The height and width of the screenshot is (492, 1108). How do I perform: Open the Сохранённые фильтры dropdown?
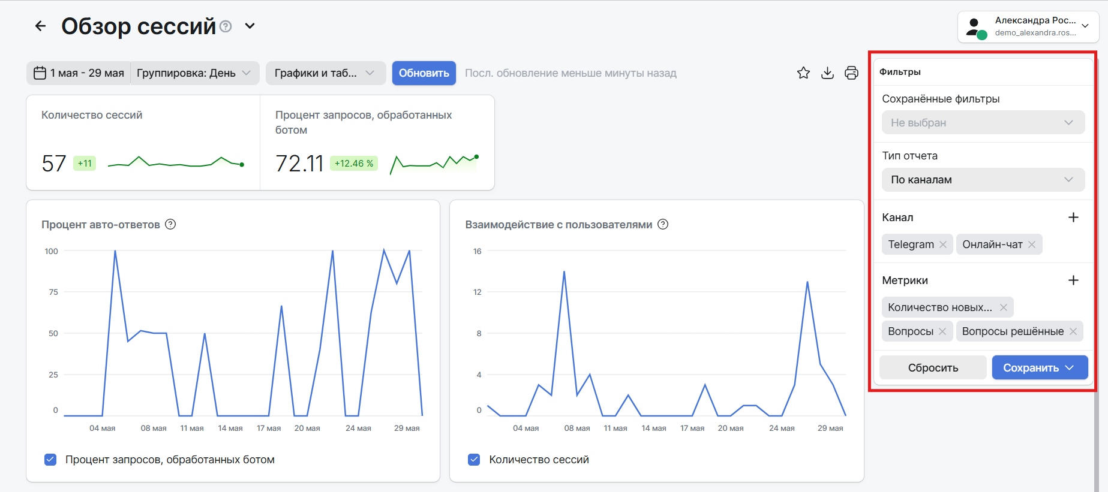click(x=983, y=122)
